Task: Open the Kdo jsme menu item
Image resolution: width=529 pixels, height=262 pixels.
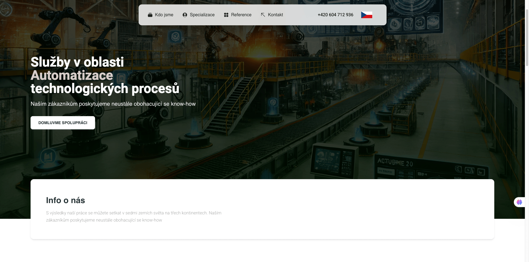Action: [164, 15]
